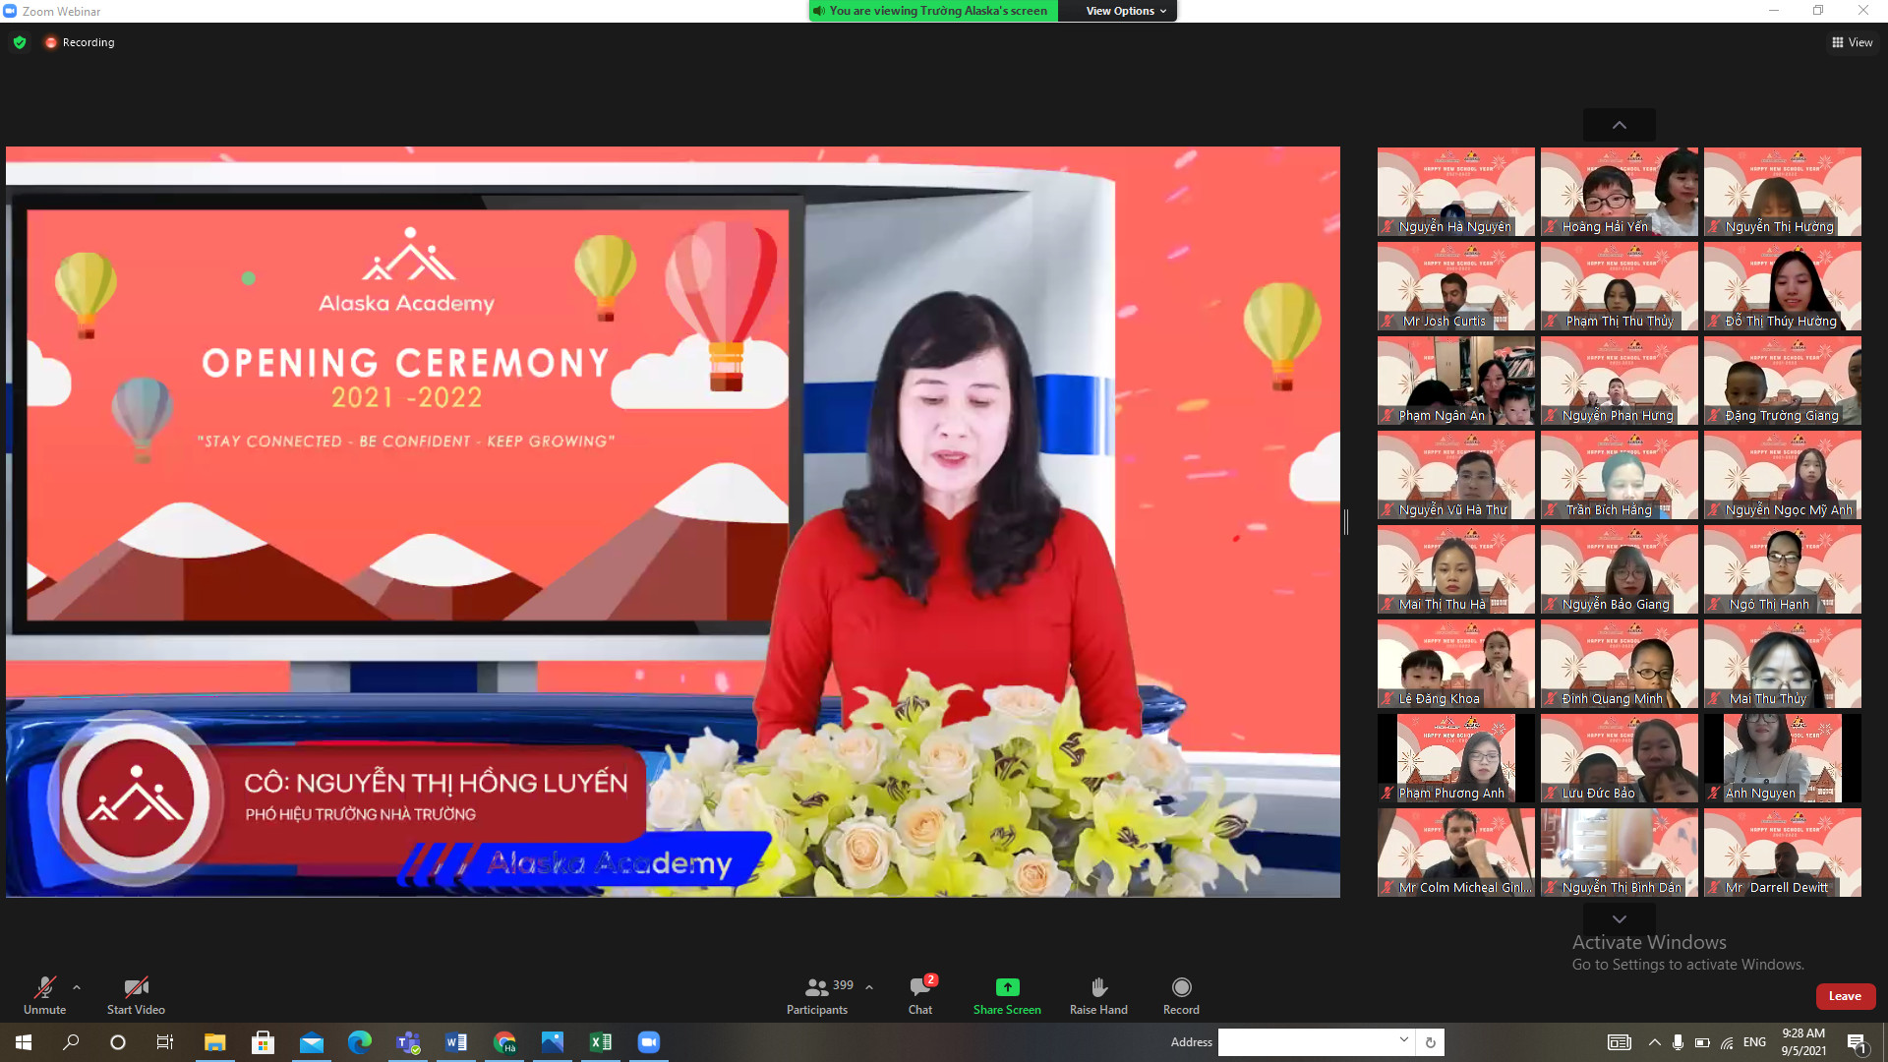Open Excel from the taskbar

[x=601, y=1042]
